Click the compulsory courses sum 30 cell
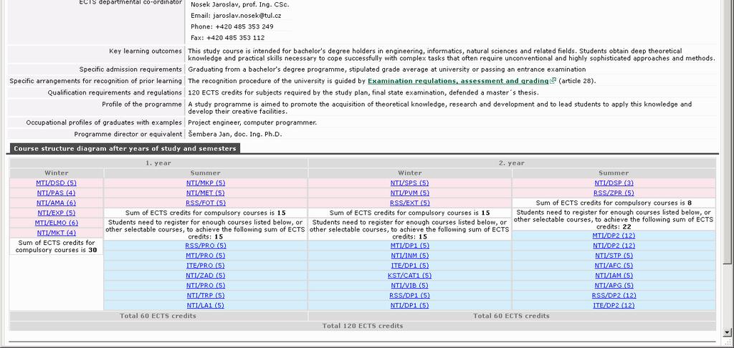Image resolution: width=734 pixels, height=348 pixels. point(56,246)
